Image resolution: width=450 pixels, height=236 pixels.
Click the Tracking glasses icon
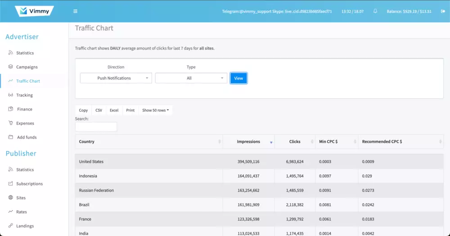[11, 95]
